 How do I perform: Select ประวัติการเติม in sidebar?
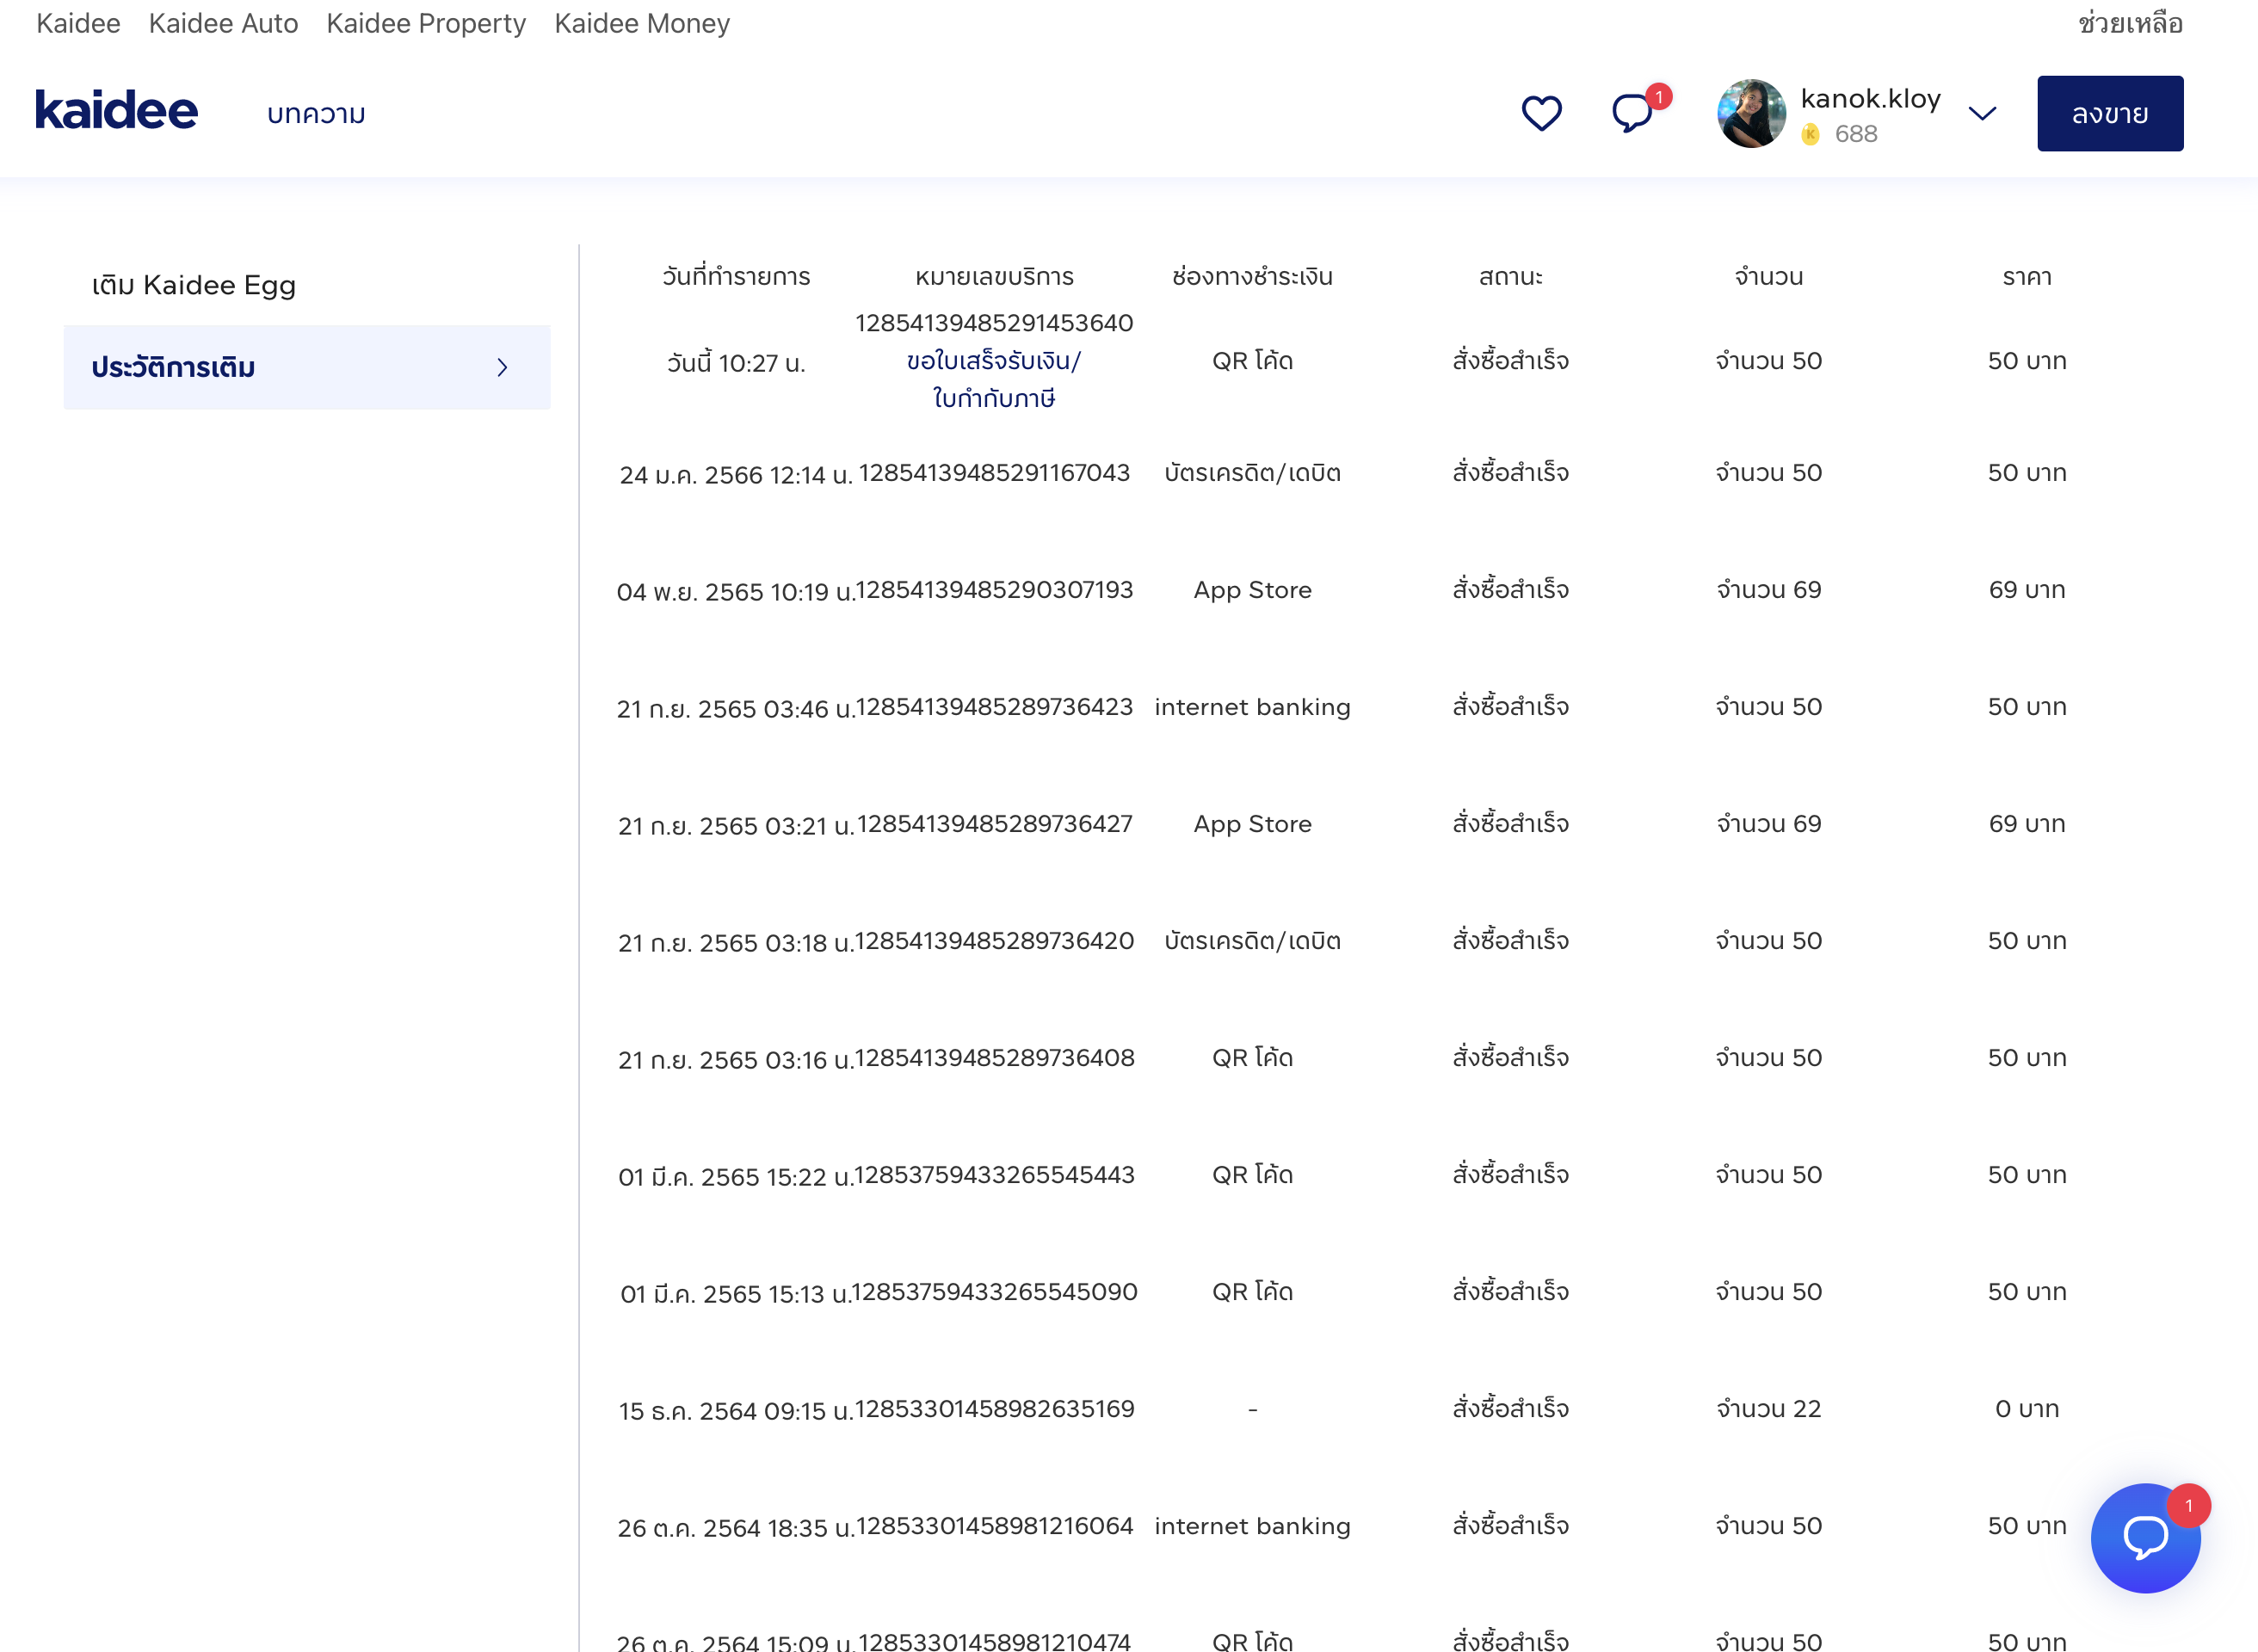307,367
